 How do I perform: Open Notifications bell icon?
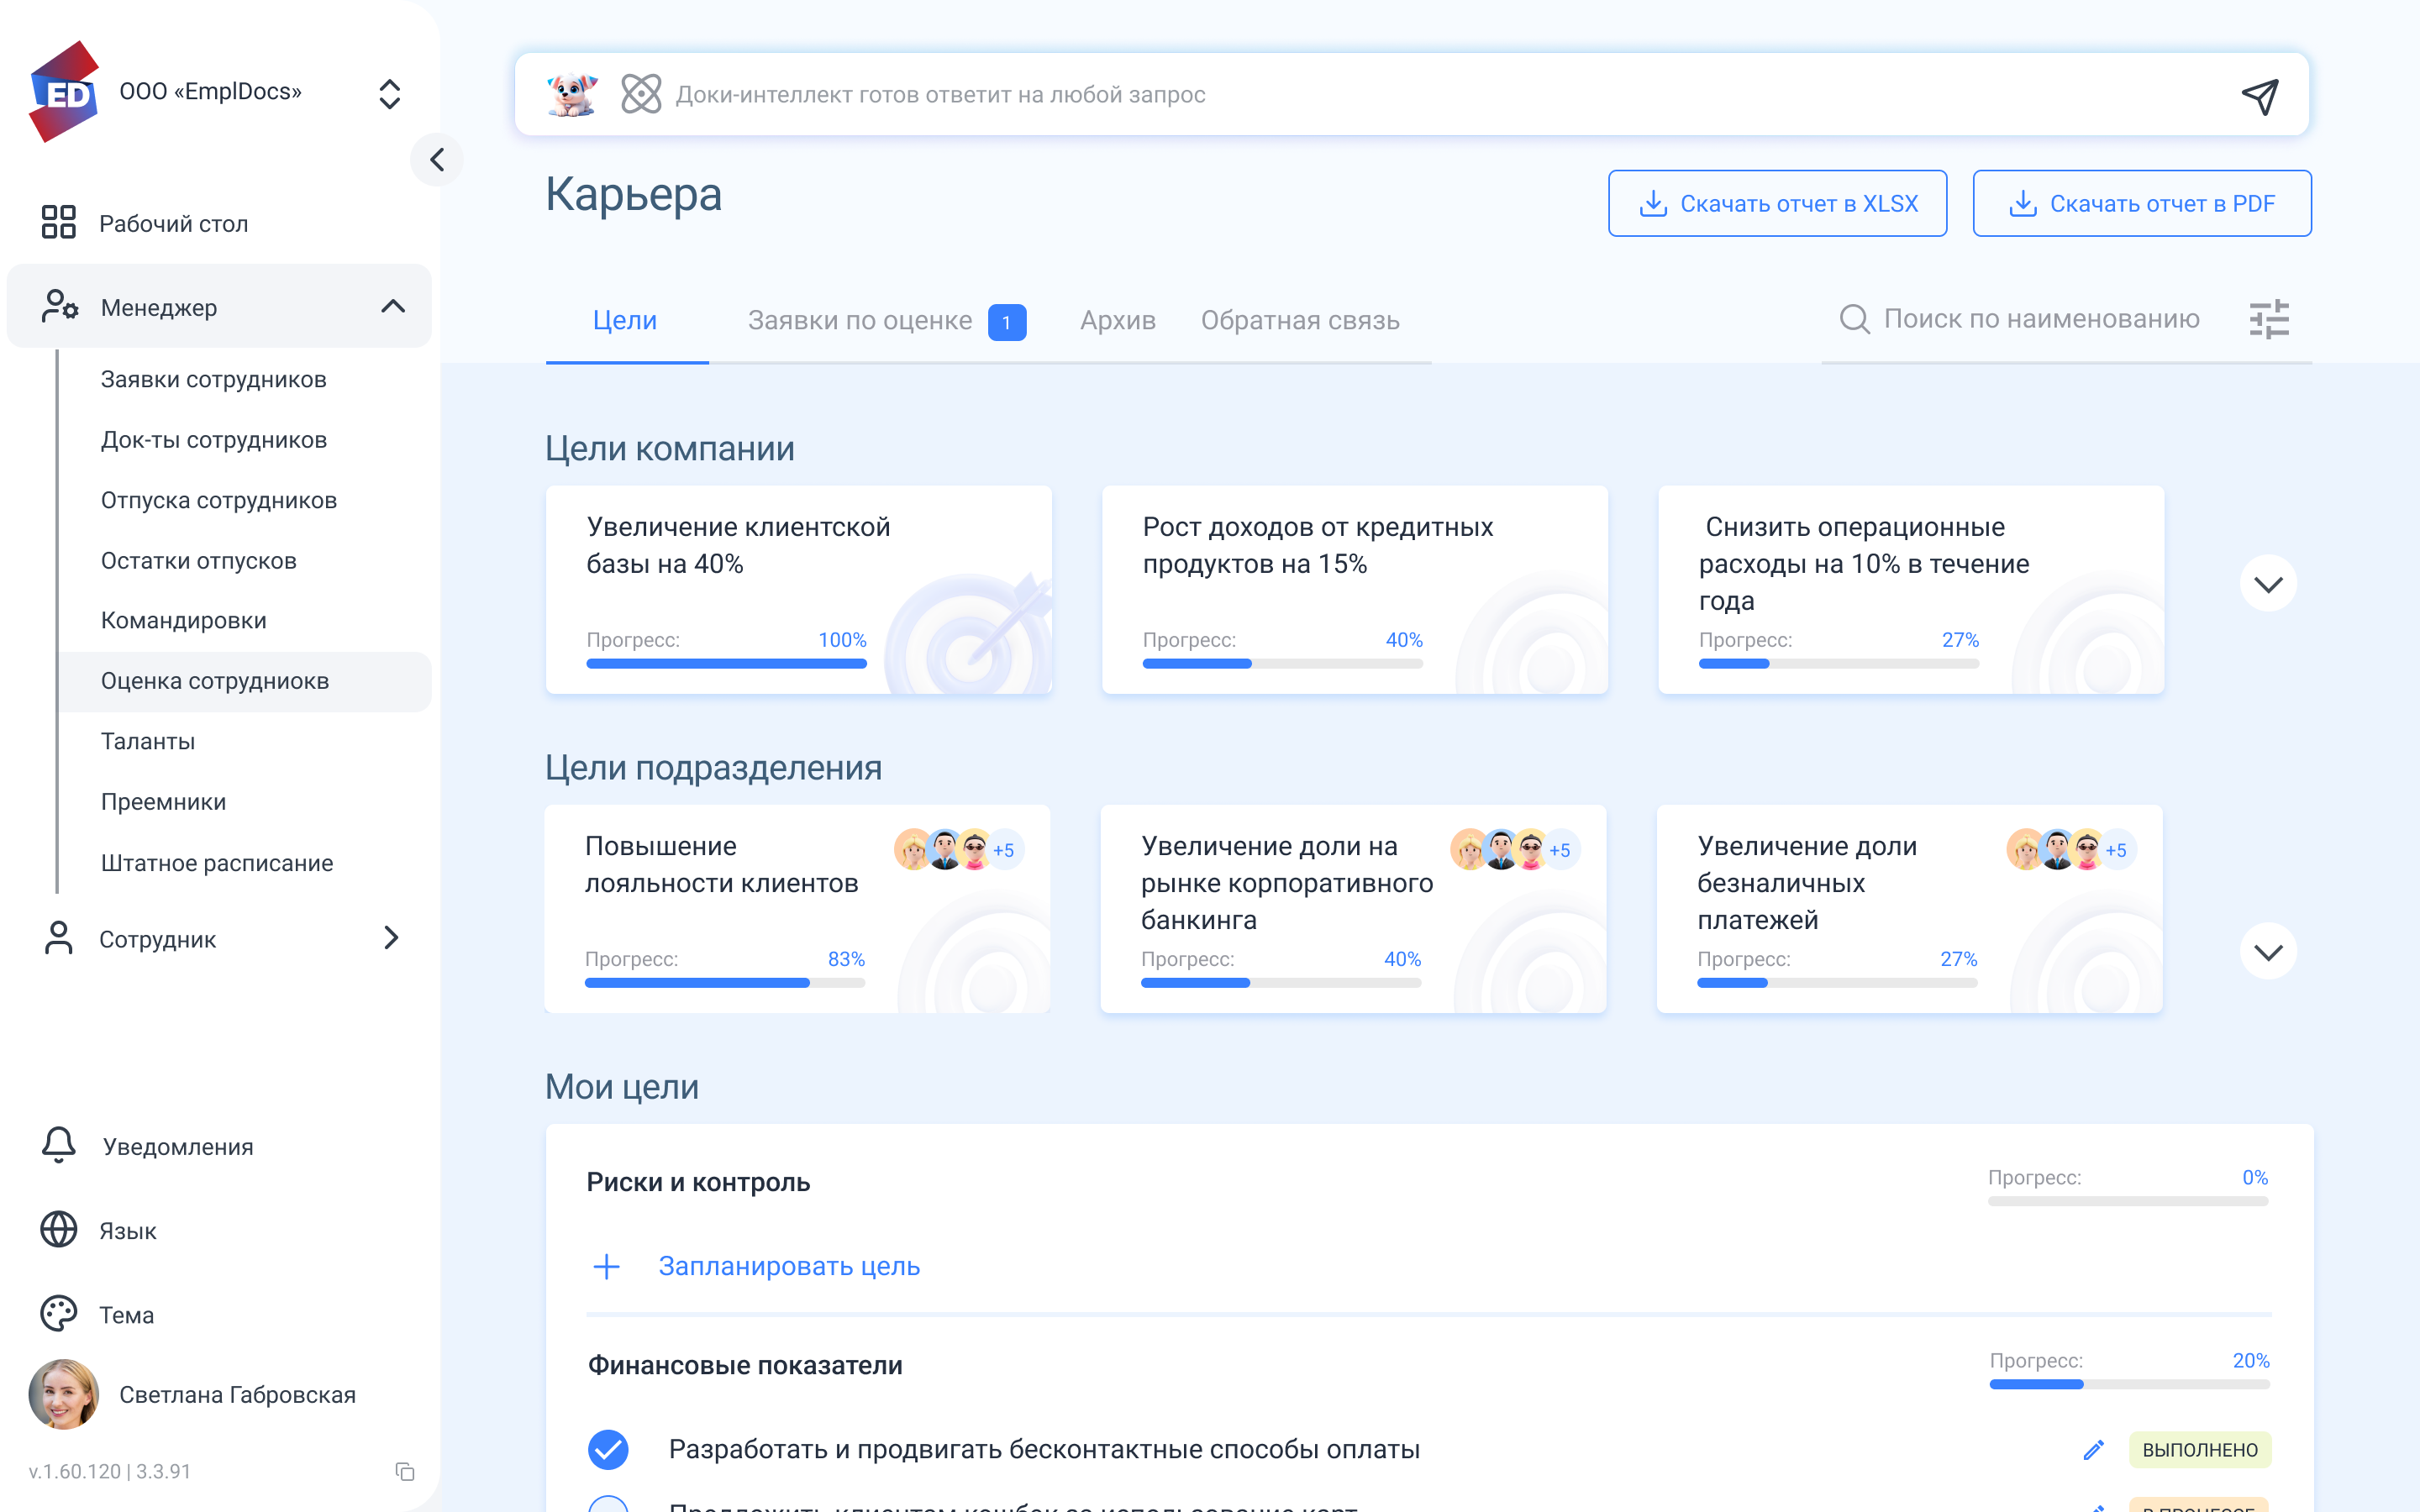[59, 1145]
